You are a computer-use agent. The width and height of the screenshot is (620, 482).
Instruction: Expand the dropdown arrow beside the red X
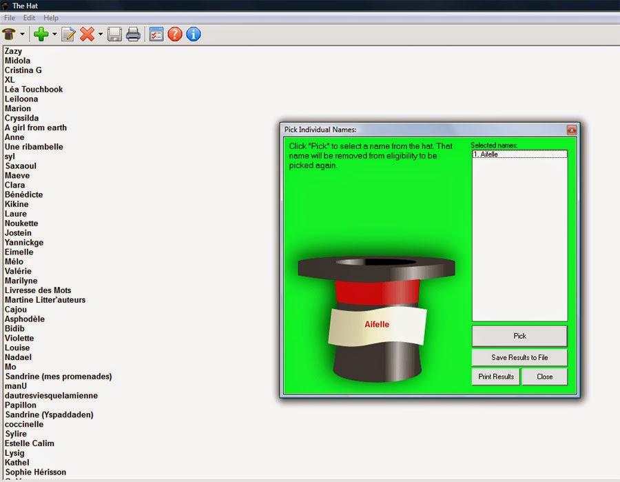pos(100,34)
